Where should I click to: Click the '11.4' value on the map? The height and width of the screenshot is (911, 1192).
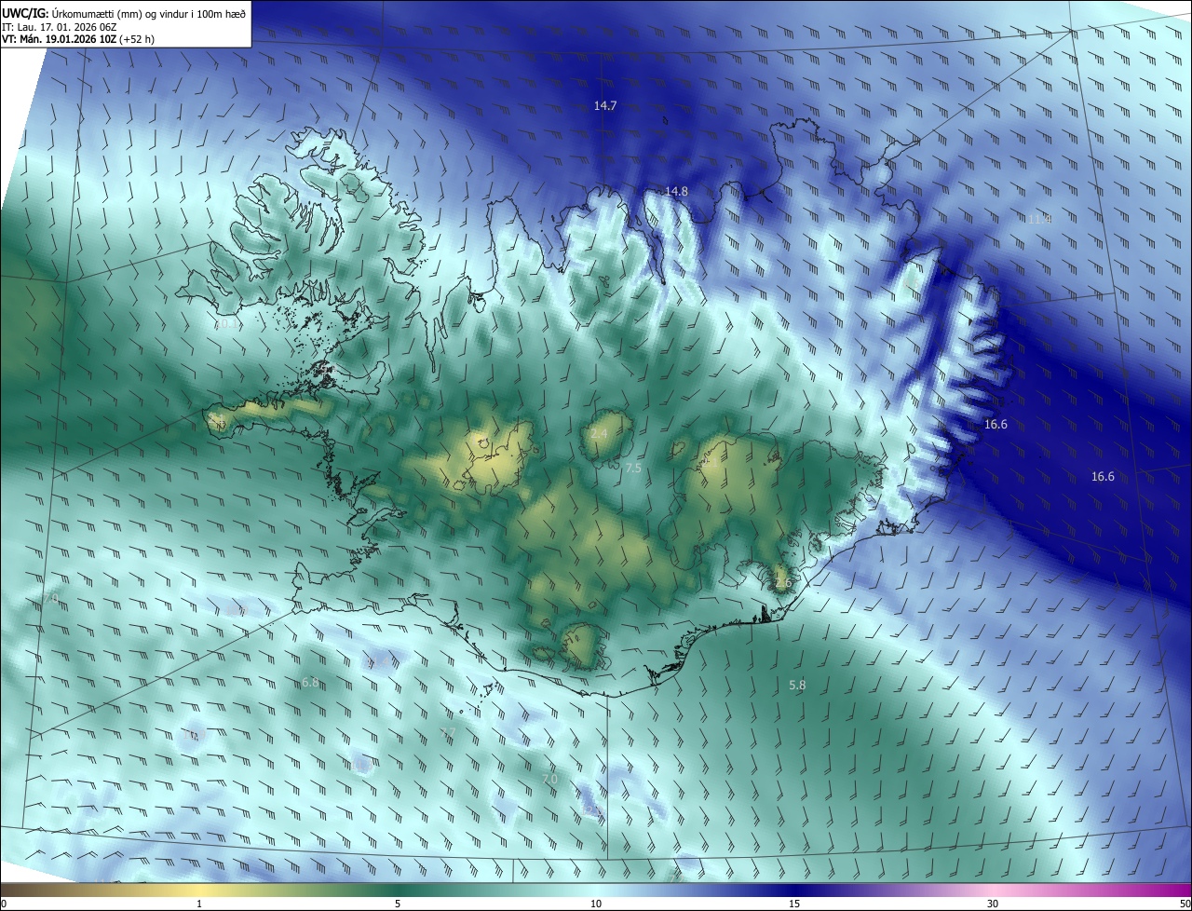[1039, 220]
